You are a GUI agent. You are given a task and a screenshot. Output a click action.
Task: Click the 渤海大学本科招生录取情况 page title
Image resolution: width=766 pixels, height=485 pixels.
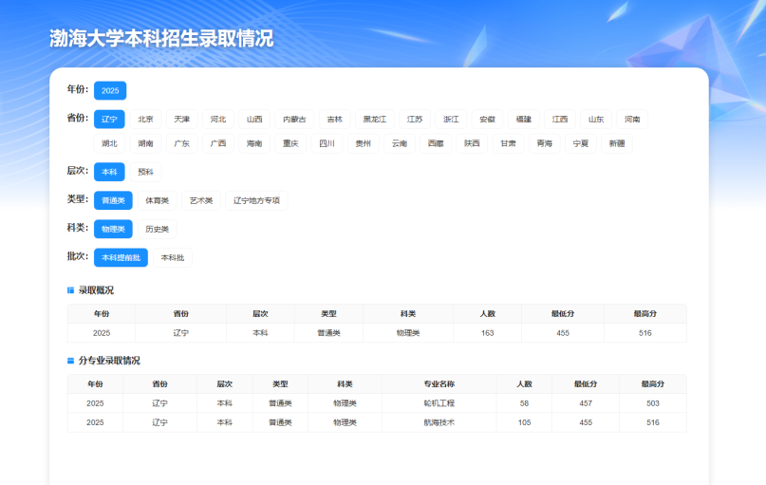[x=161, y=39]
